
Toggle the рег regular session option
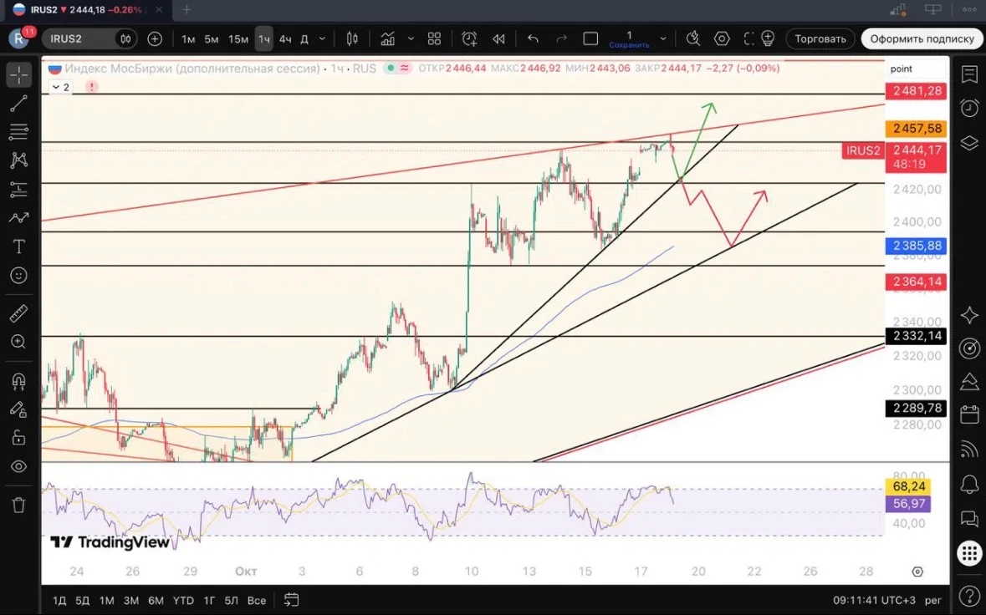(933, 601)
